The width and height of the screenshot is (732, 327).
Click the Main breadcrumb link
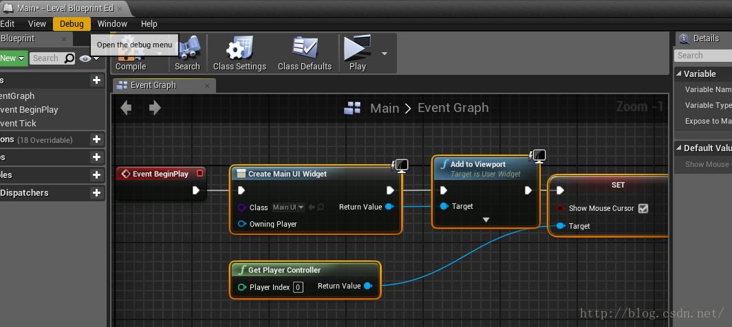click(385, 109)
